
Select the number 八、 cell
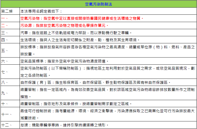10,82
